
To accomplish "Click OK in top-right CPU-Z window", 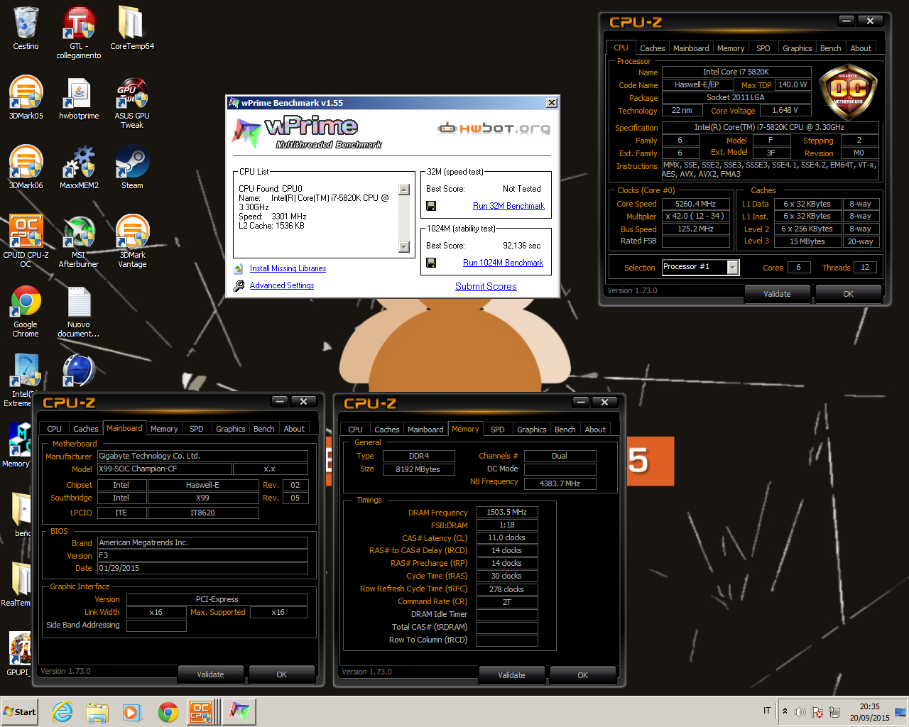I will (848, 294).
